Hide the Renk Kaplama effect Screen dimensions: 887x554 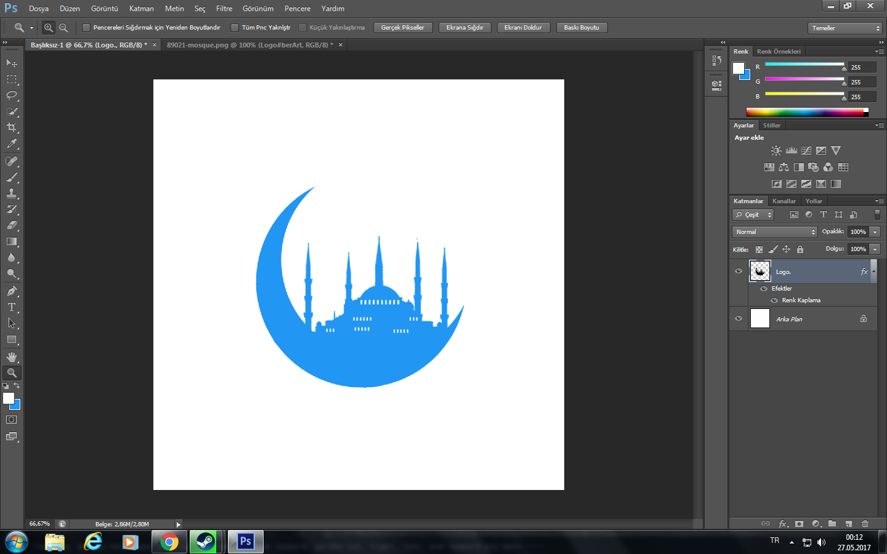tap(775, 300)
